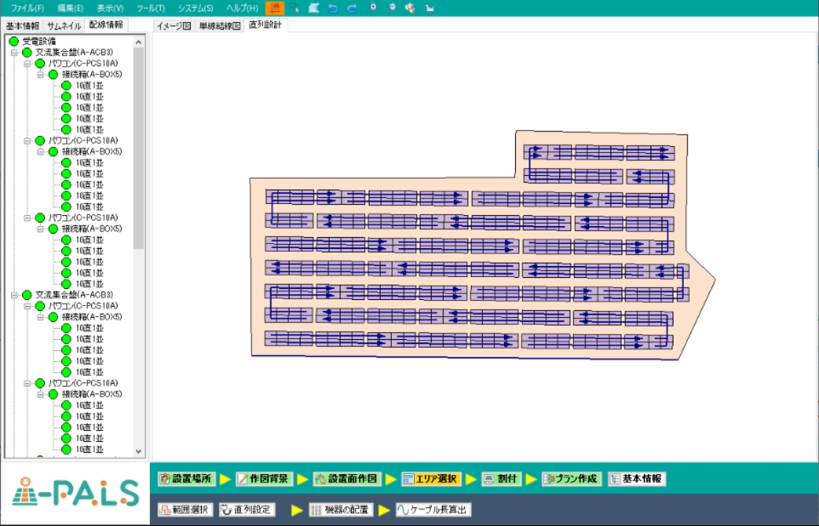Click the undo arrow icon
This screenshot has height=526, width=819.
coord(333,8)
